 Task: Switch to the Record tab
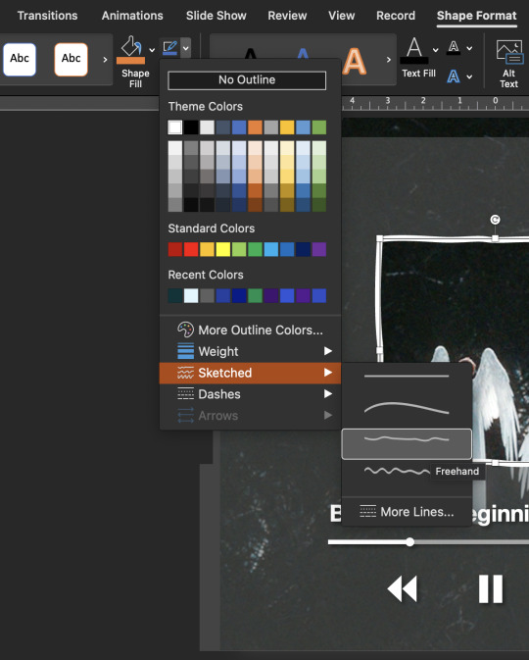point(396,16)
